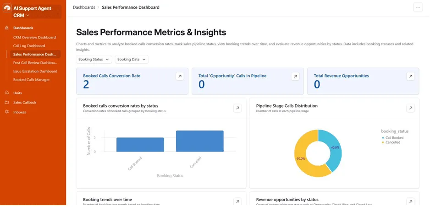The height and width of the screenshot is (207, 430).
Task: Open the Units page
Action: (x=17, y=93)
